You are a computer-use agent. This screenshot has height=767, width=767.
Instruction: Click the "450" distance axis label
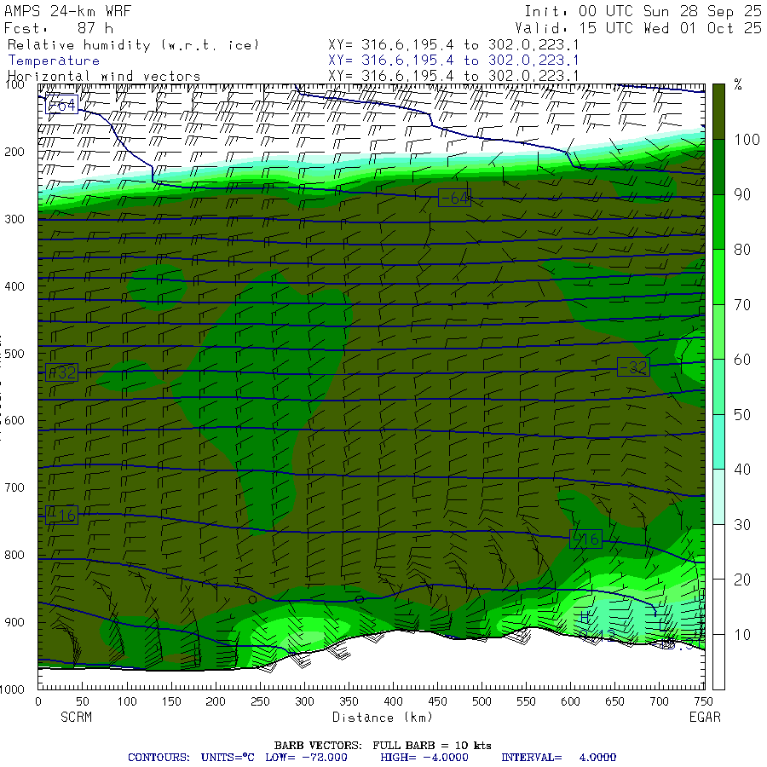tap(437, 702)
